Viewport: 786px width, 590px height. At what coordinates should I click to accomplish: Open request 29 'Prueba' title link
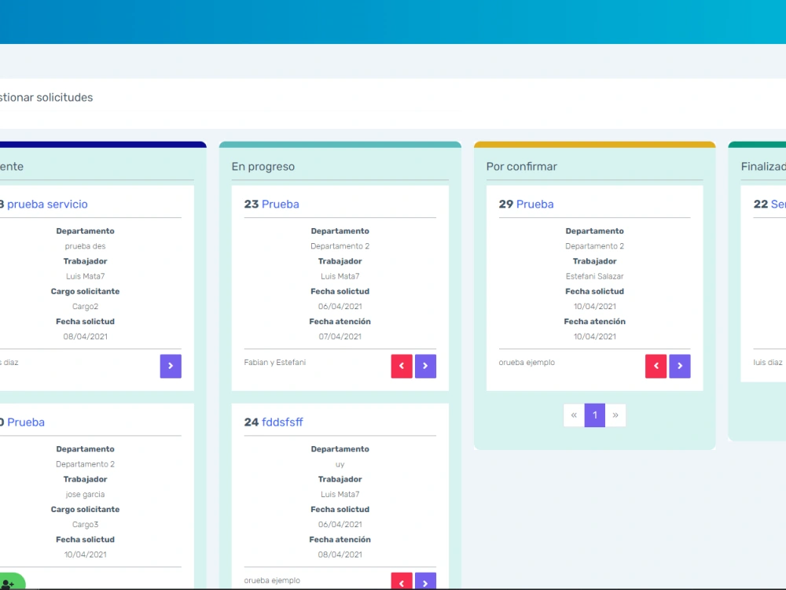pyautogui.click(x=534, y=205)
